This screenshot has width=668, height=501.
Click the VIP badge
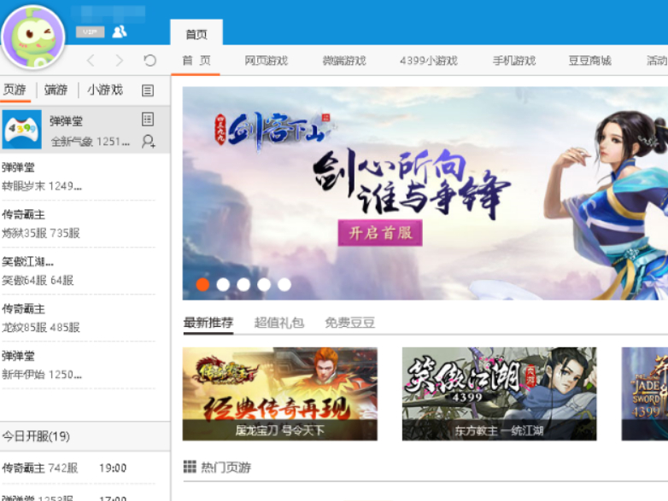pos(90,32)
